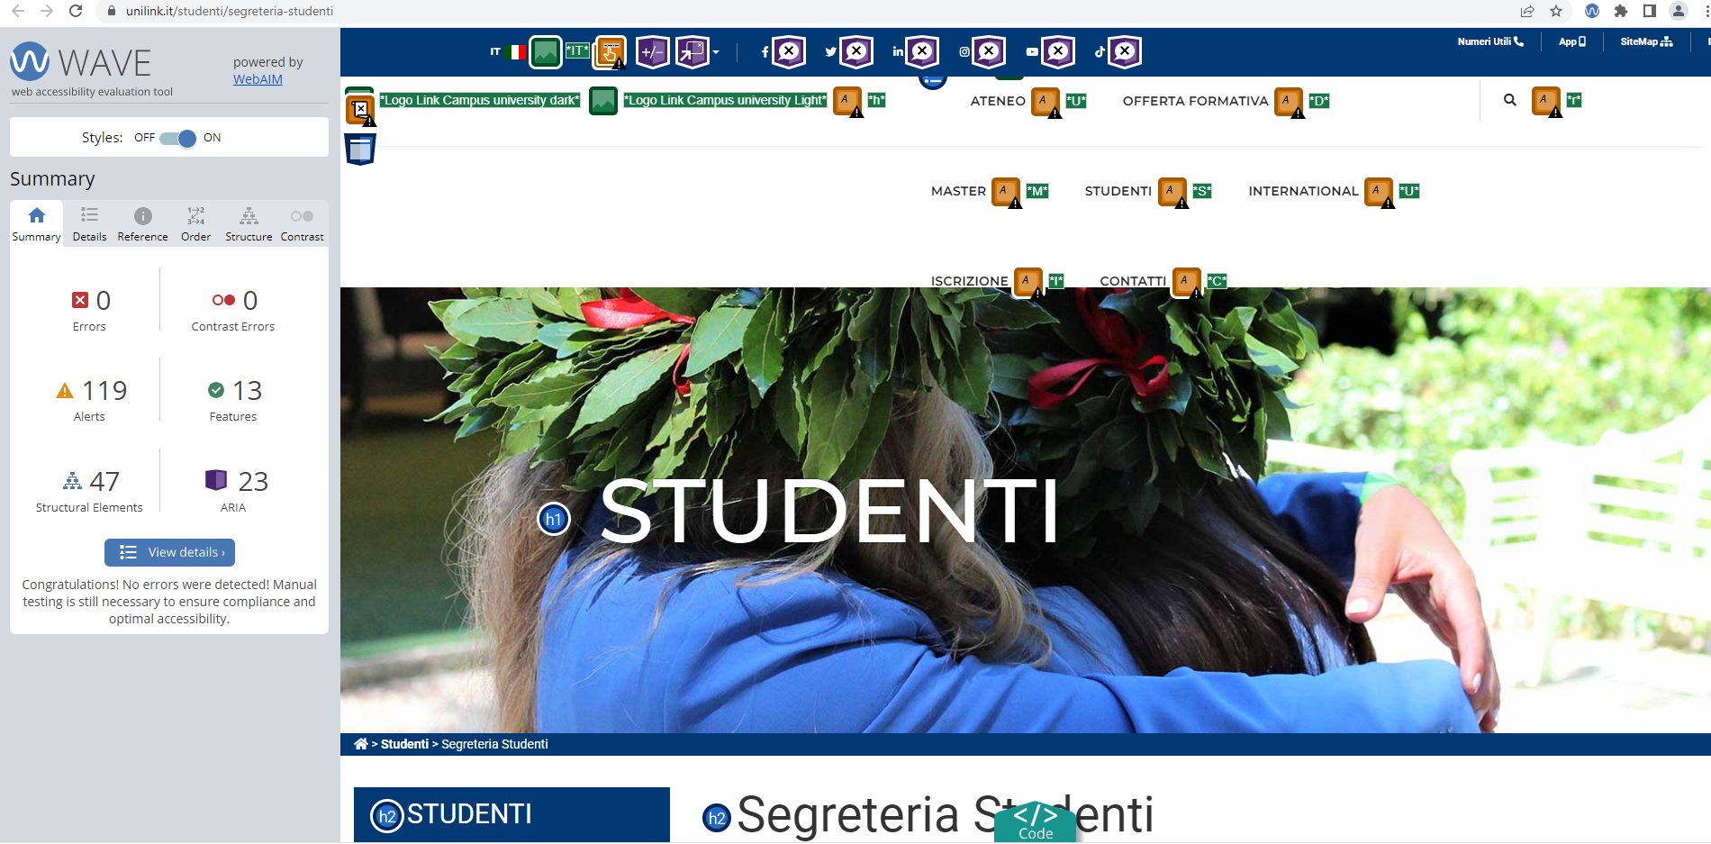The image size is (1711, 844).
Task: Click the Twitter bird icon
Action: (x=830, y=52)
